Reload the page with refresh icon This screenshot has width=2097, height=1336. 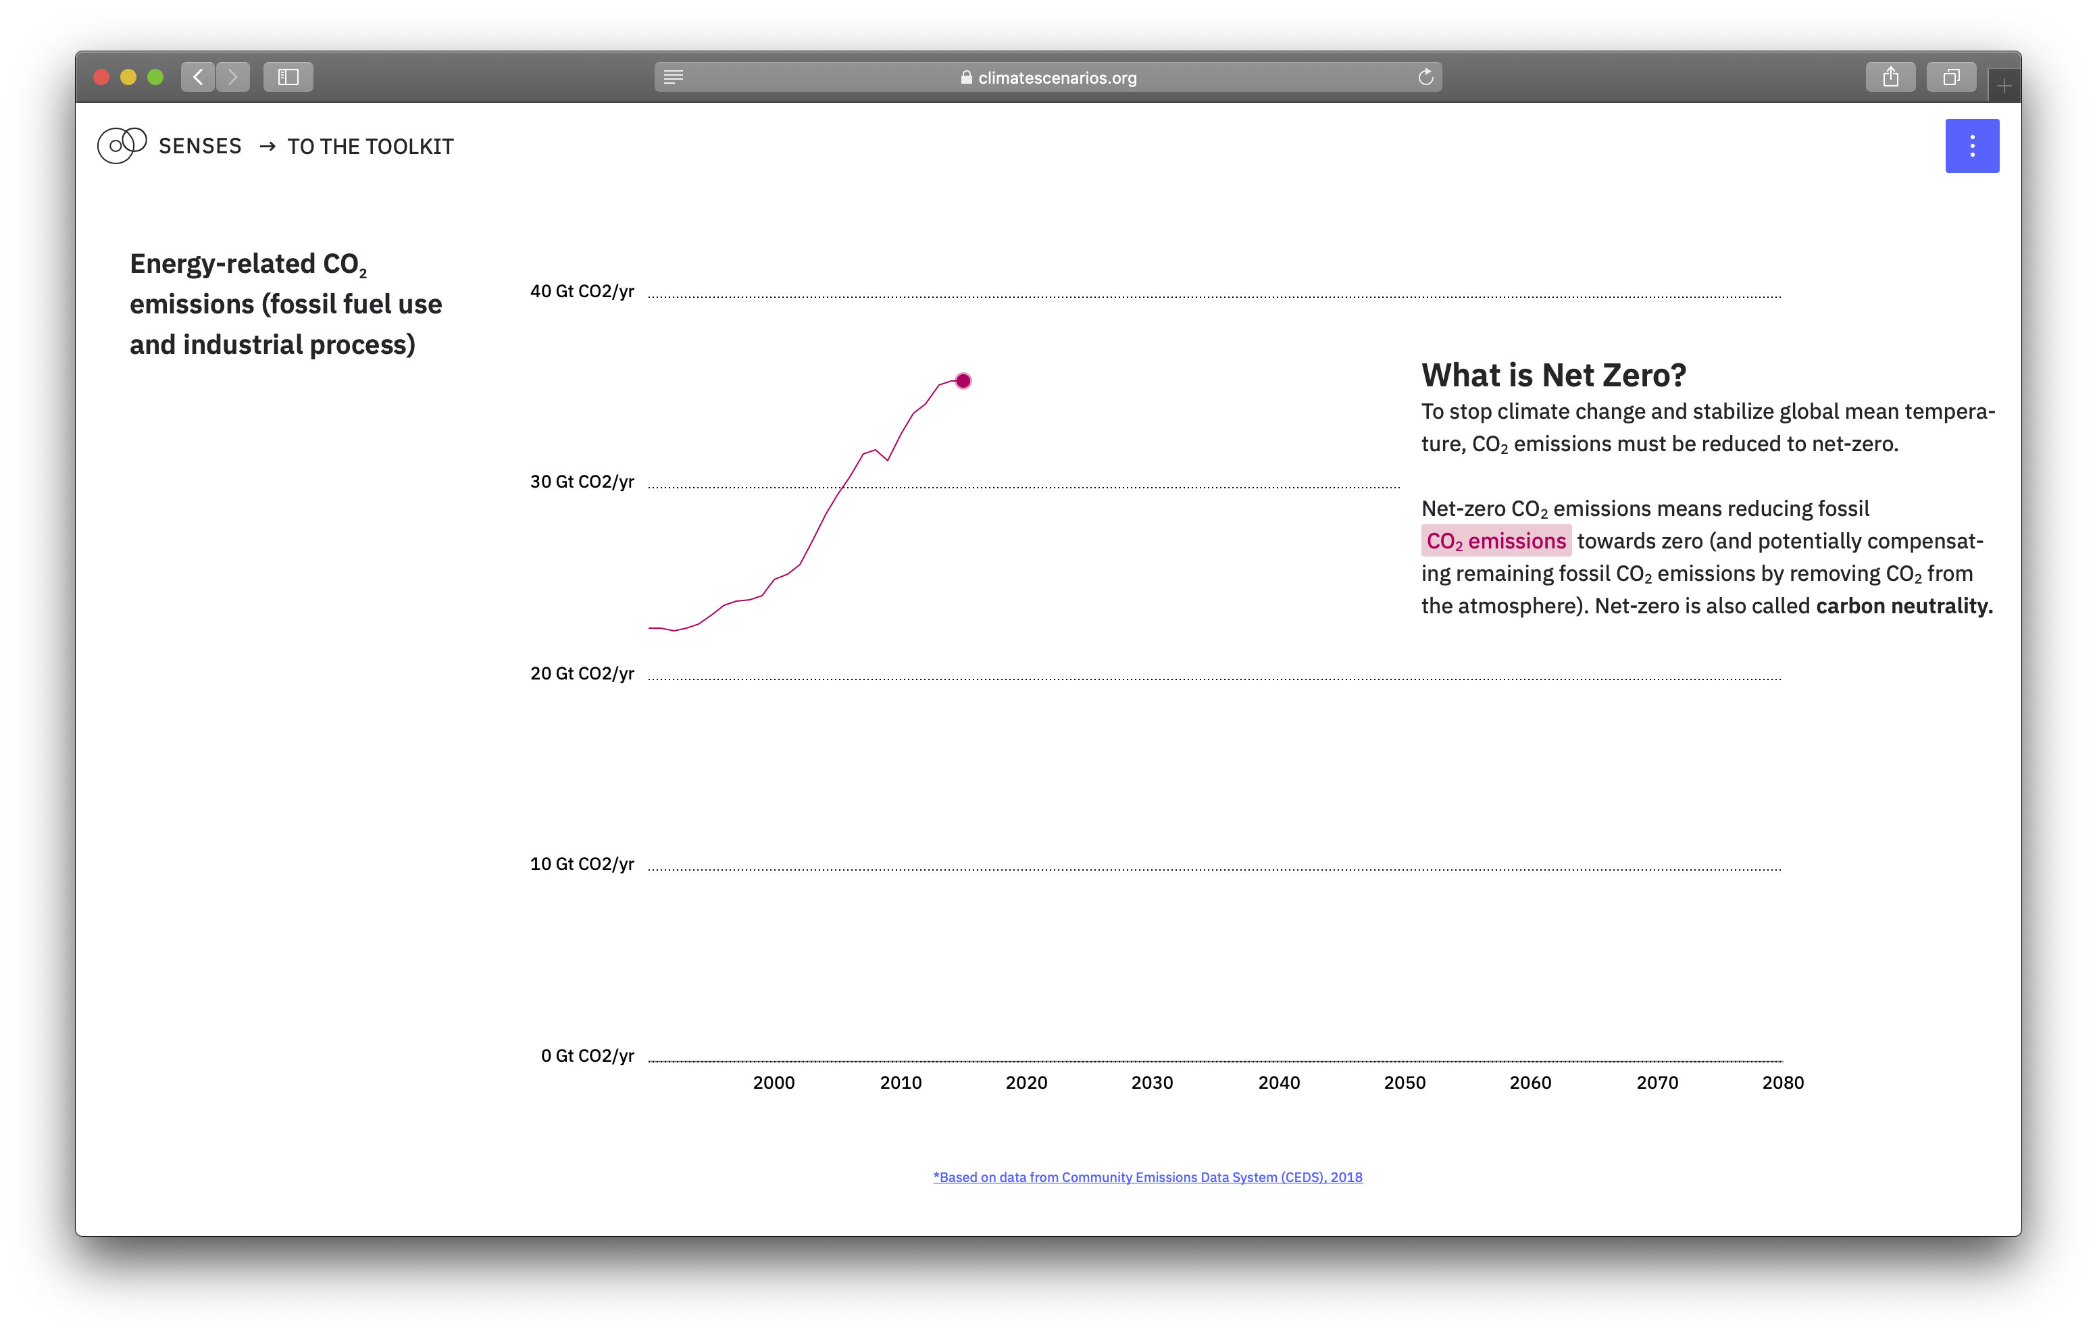(x=1425, y=78)
